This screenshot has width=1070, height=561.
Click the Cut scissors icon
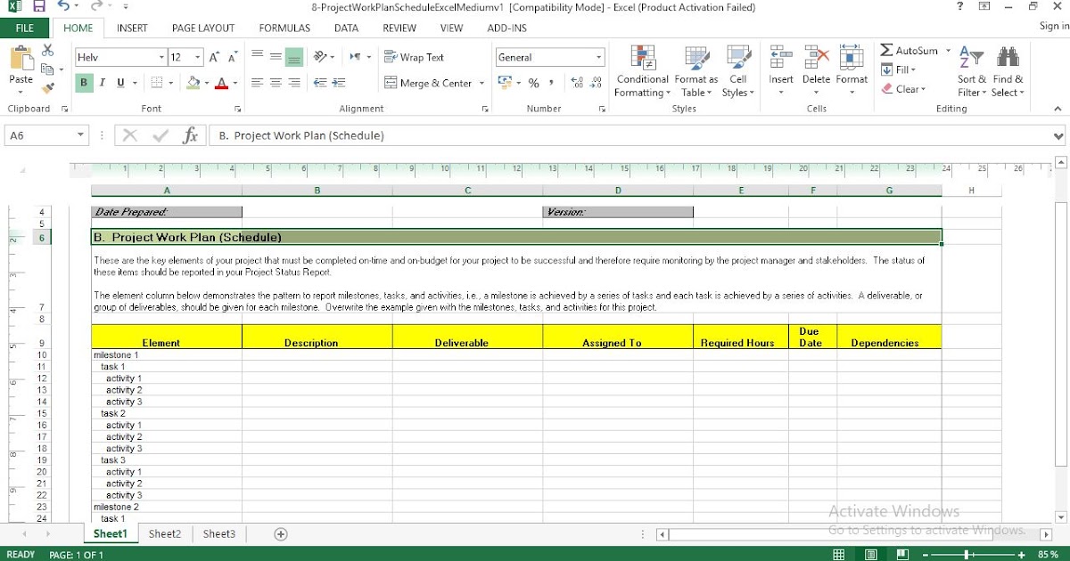pyautogui.click(x=47, y=51)
